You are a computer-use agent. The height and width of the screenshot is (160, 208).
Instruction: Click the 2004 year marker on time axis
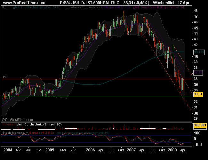pyautogui.click(x=7, y=150)
